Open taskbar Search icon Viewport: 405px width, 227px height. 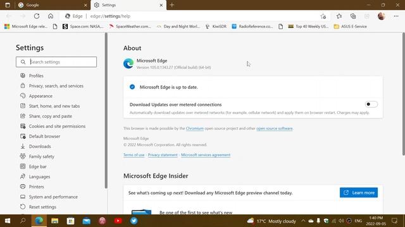[x=23, y=221]
